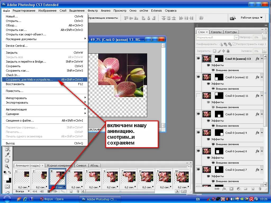
Task: Click Форум - Opera taskbar button
Action: tap(52, 199)
